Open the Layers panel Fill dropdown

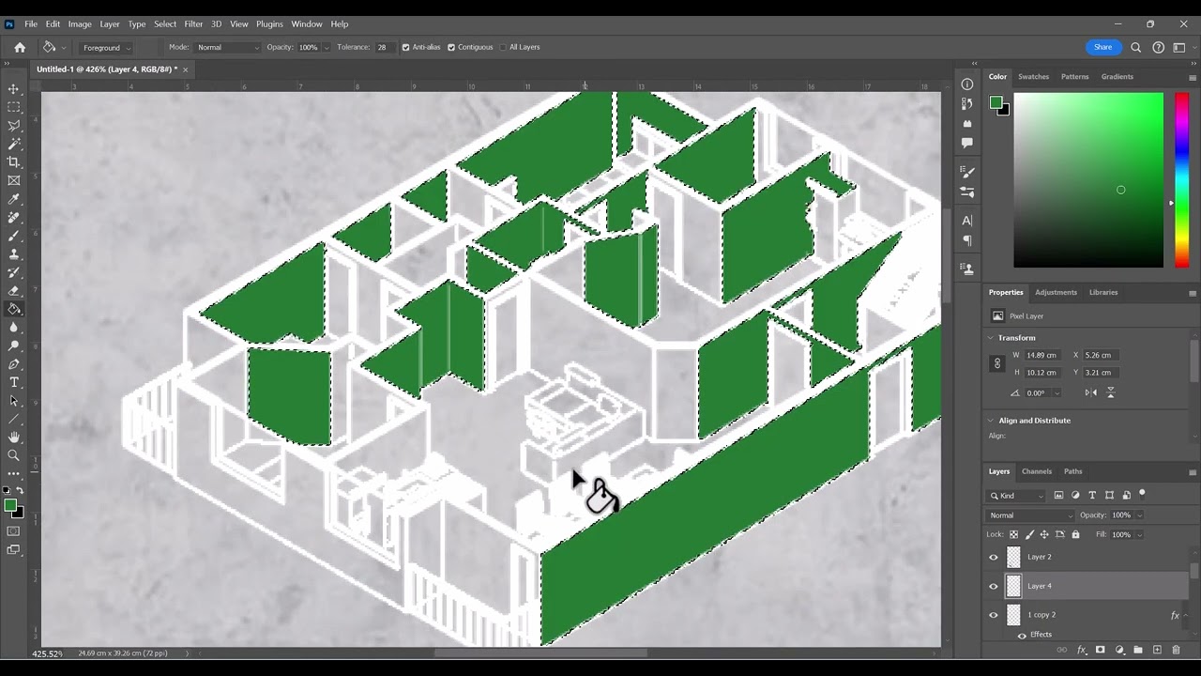coord(1140,534)
